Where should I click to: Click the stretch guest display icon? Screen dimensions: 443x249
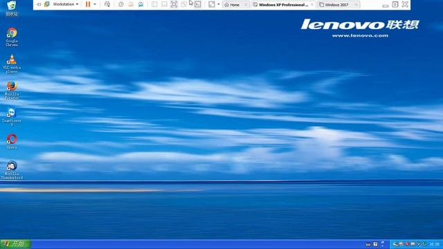point(212,4)
